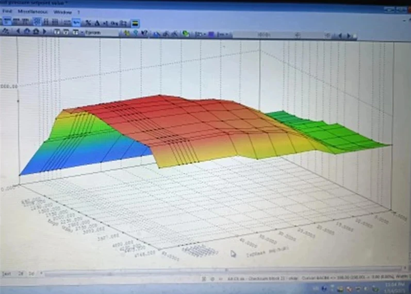
Task: Switch to the Text view tab
Action: pyautogui.click(x=7, y=273)
